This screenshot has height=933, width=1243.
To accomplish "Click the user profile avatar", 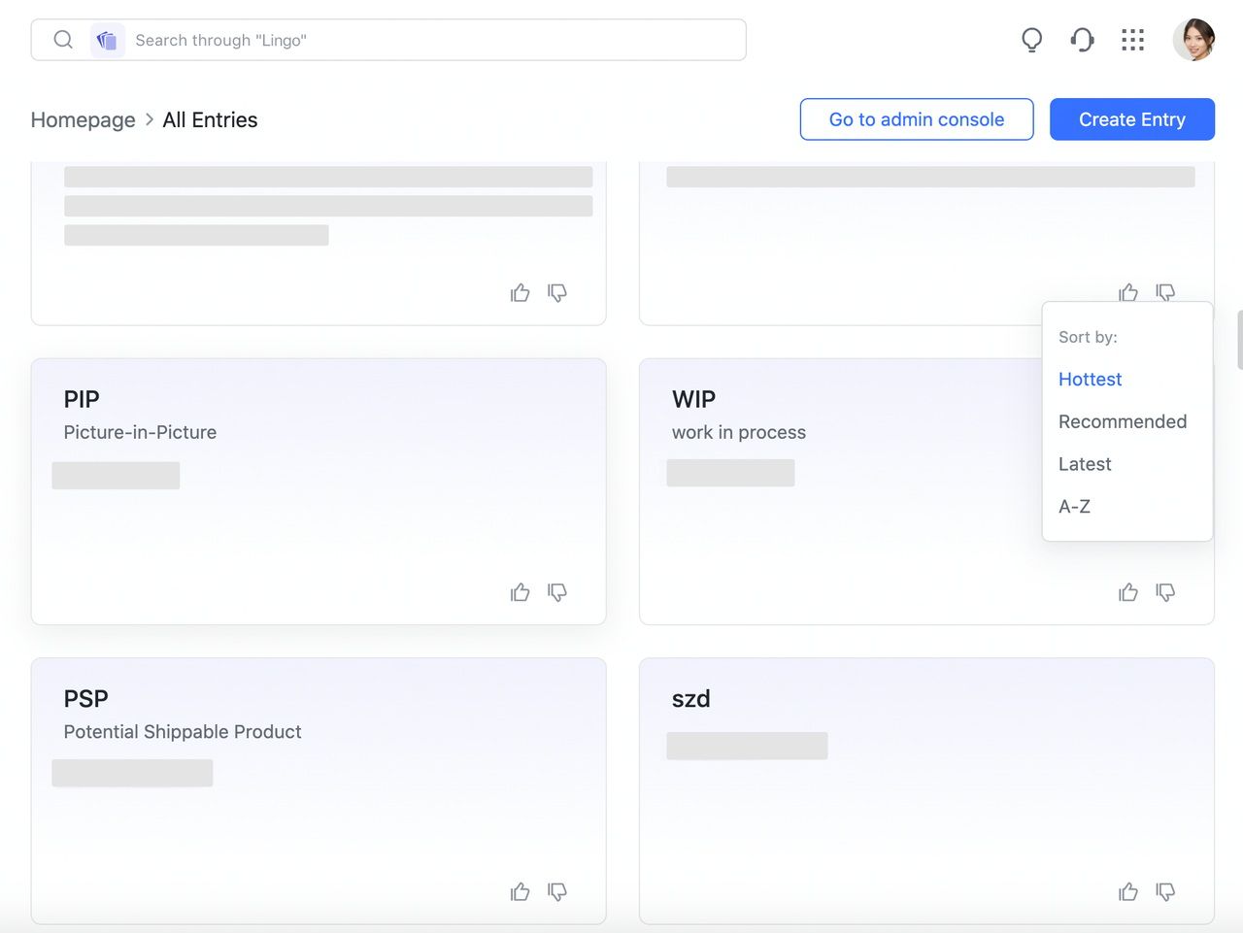I will 1193,40.
